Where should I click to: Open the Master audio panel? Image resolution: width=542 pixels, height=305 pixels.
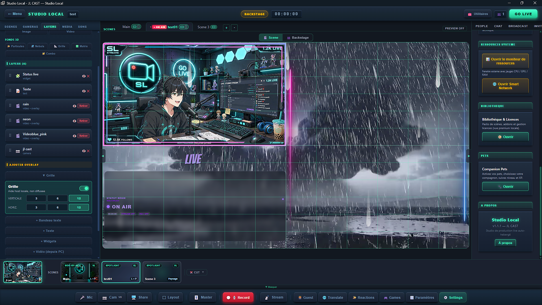203,297
